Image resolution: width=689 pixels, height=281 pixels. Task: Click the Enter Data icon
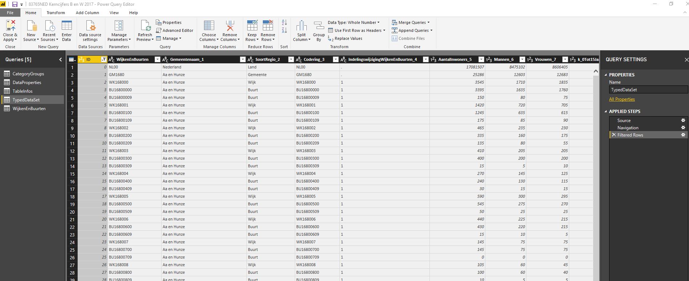tap(67, 26)
